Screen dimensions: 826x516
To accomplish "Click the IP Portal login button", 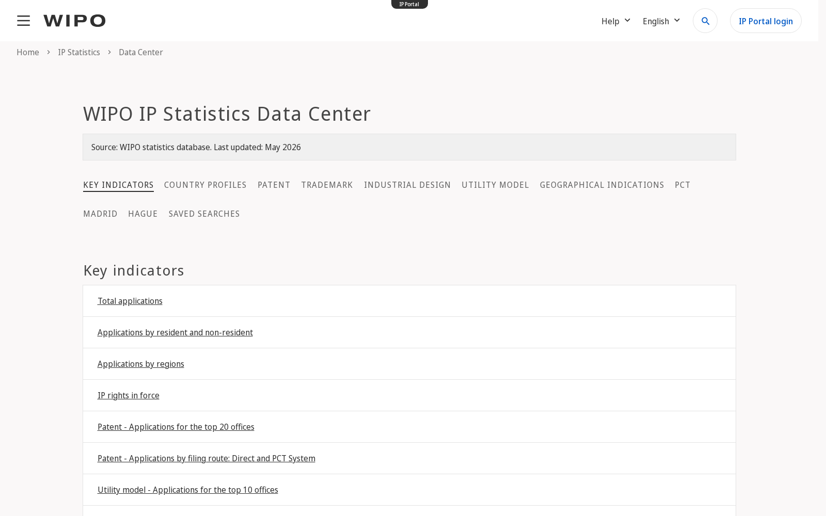I will click(x=766, y=21).
